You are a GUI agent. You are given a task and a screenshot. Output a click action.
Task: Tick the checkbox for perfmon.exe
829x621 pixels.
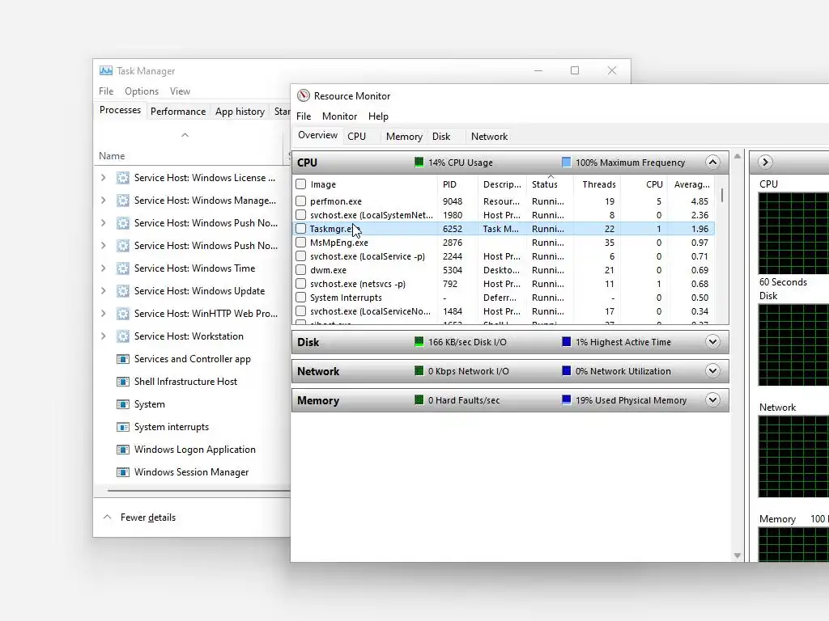(x=301, y=201)
